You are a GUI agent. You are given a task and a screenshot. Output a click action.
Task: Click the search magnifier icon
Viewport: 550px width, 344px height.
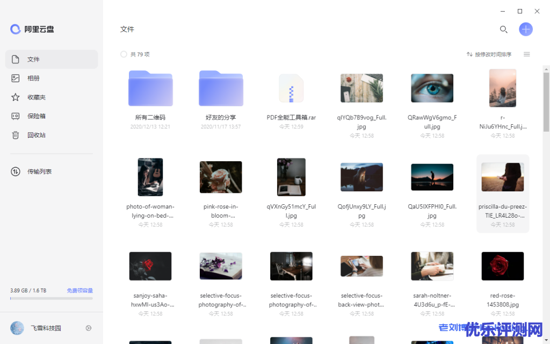[503, 30]
